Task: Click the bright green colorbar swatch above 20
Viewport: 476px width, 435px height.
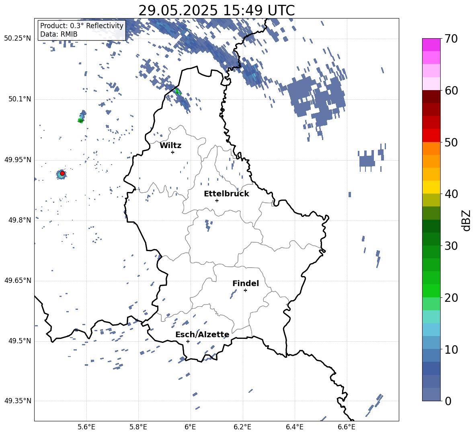Action: [431, 291]
